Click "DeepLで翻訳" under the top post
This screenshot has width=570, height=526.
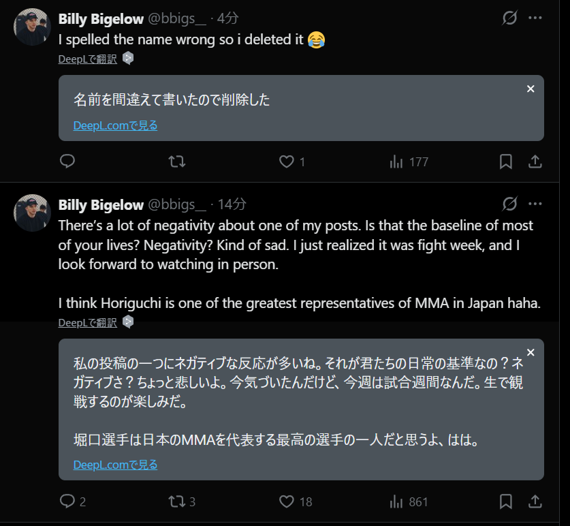88,59
